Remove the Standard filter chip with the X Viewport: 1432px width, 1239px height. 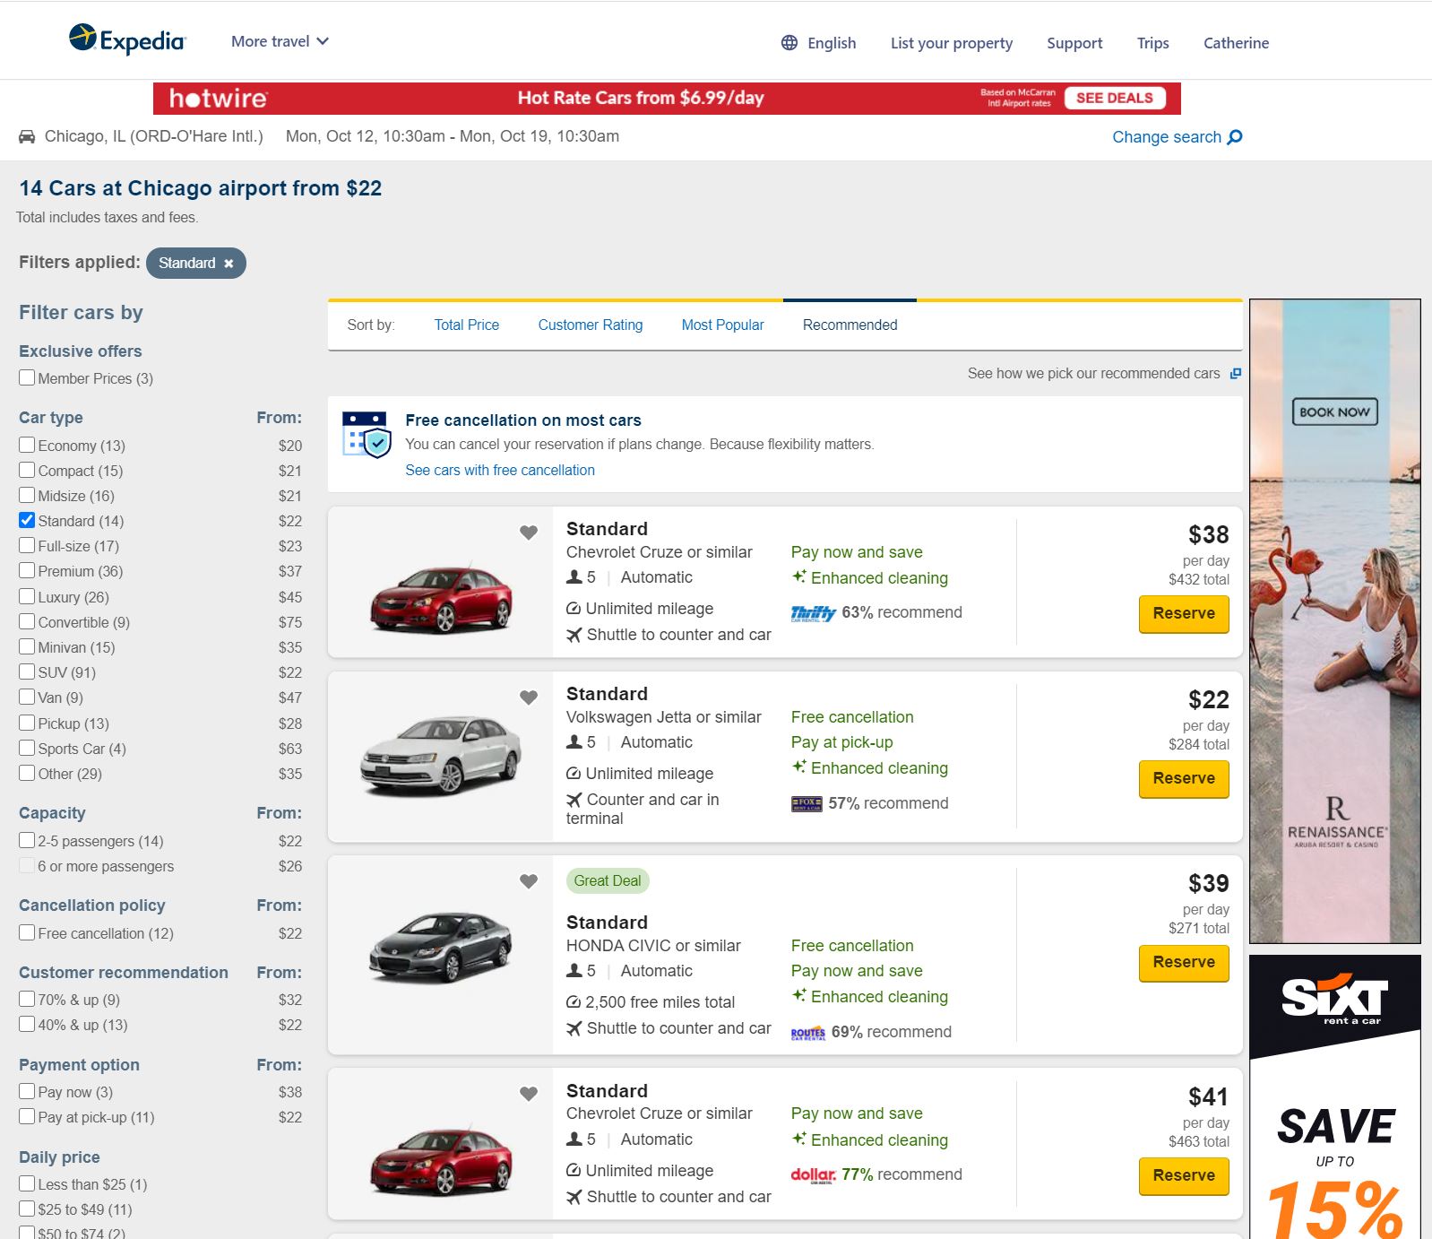(229, 263)
